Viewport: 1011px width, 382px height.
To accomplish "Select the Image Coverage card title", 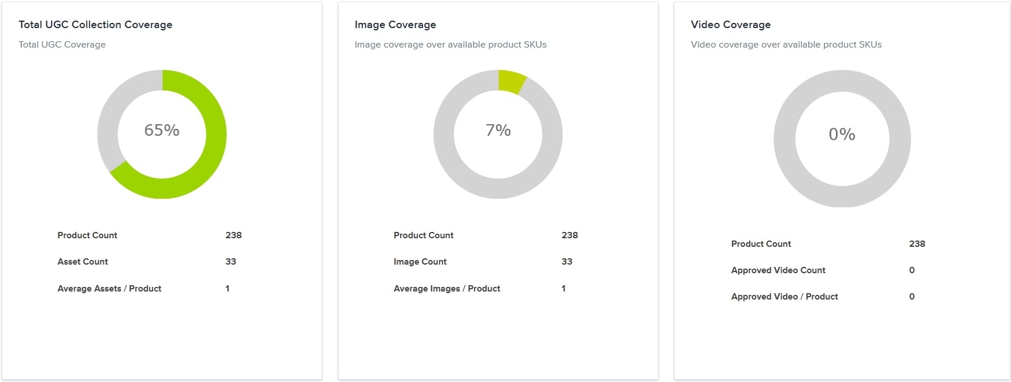I will pos(395,25).
